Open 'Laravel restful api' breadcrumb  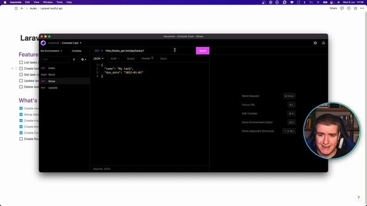point(52,9)
